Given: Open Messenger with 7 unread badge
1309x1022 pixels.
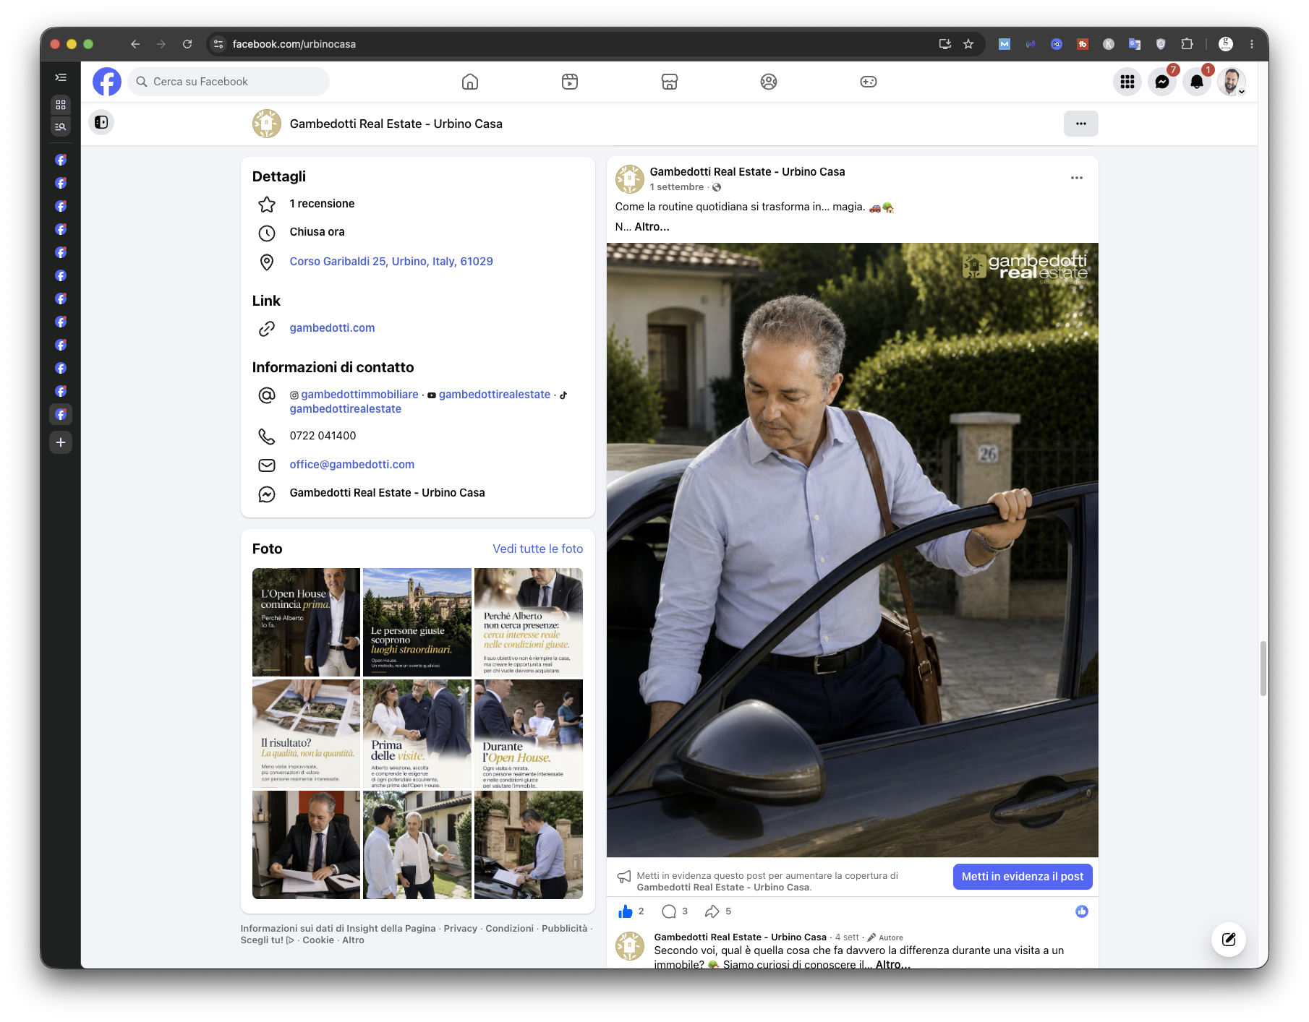Looking at the screenshot, I should tap(1162, 82).
